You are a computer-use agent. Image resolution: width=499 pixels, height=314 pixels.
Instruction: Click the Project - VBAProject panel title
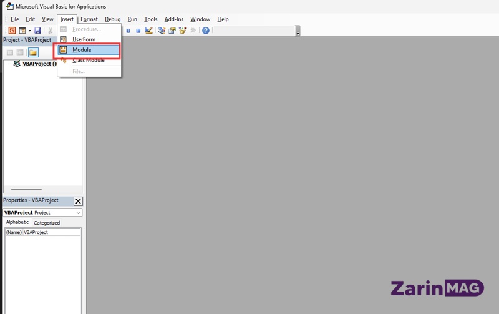click(x=27, y=40)
